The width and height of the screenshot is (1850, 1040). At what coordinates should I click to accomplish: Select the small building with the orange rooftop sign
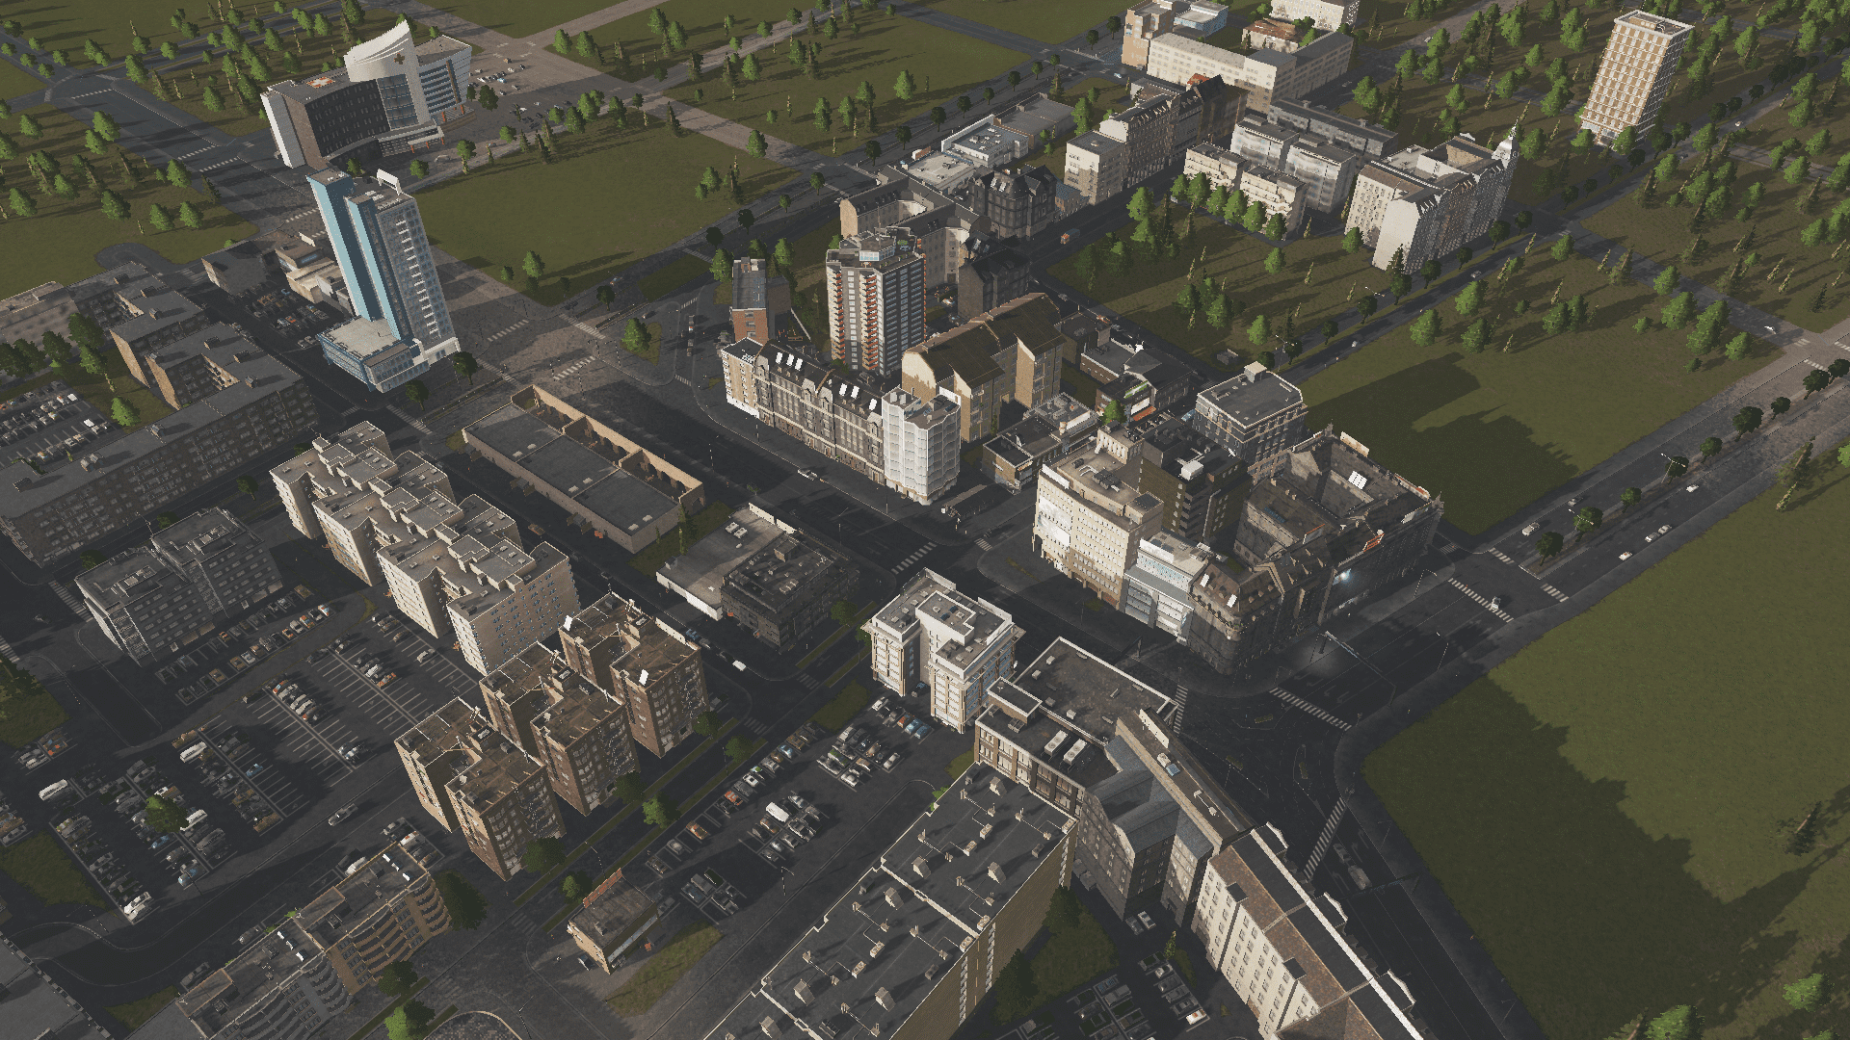tap(613, 921)
